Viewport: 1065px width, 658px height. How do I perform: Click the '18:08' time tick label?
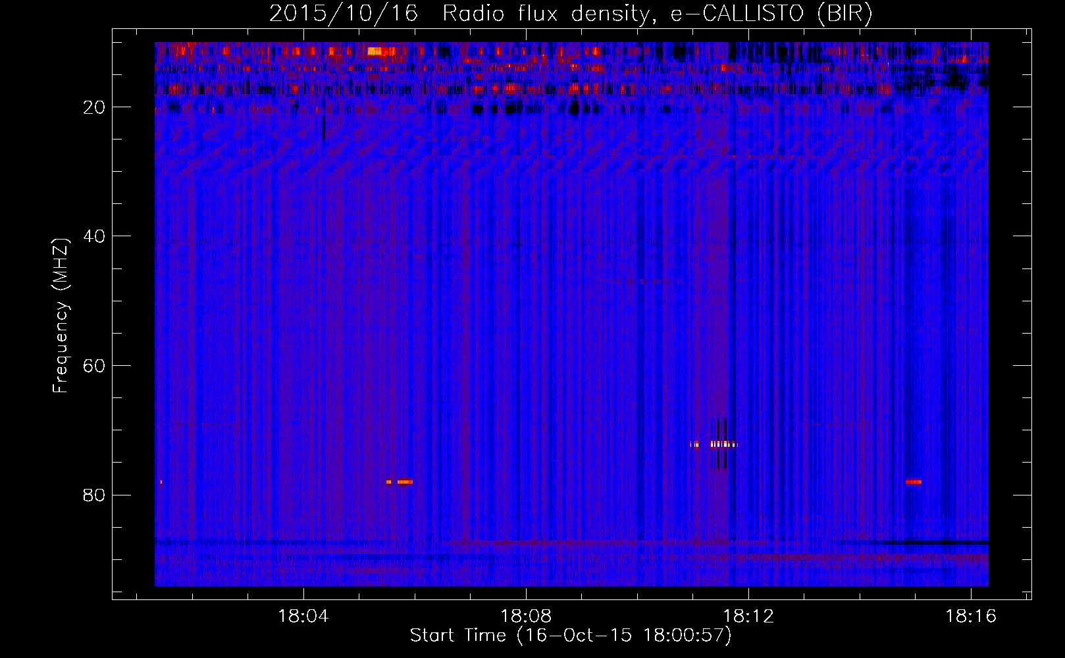[x=526, y=617]
